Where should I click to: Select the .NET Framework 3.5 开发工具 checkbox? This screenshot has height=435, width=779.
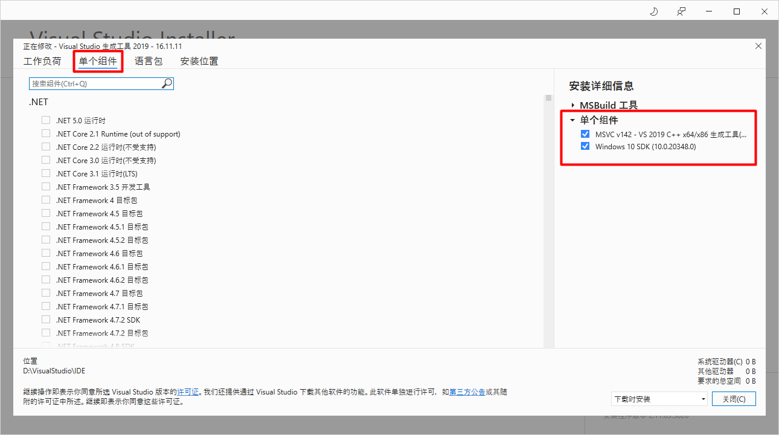[46, 187]
